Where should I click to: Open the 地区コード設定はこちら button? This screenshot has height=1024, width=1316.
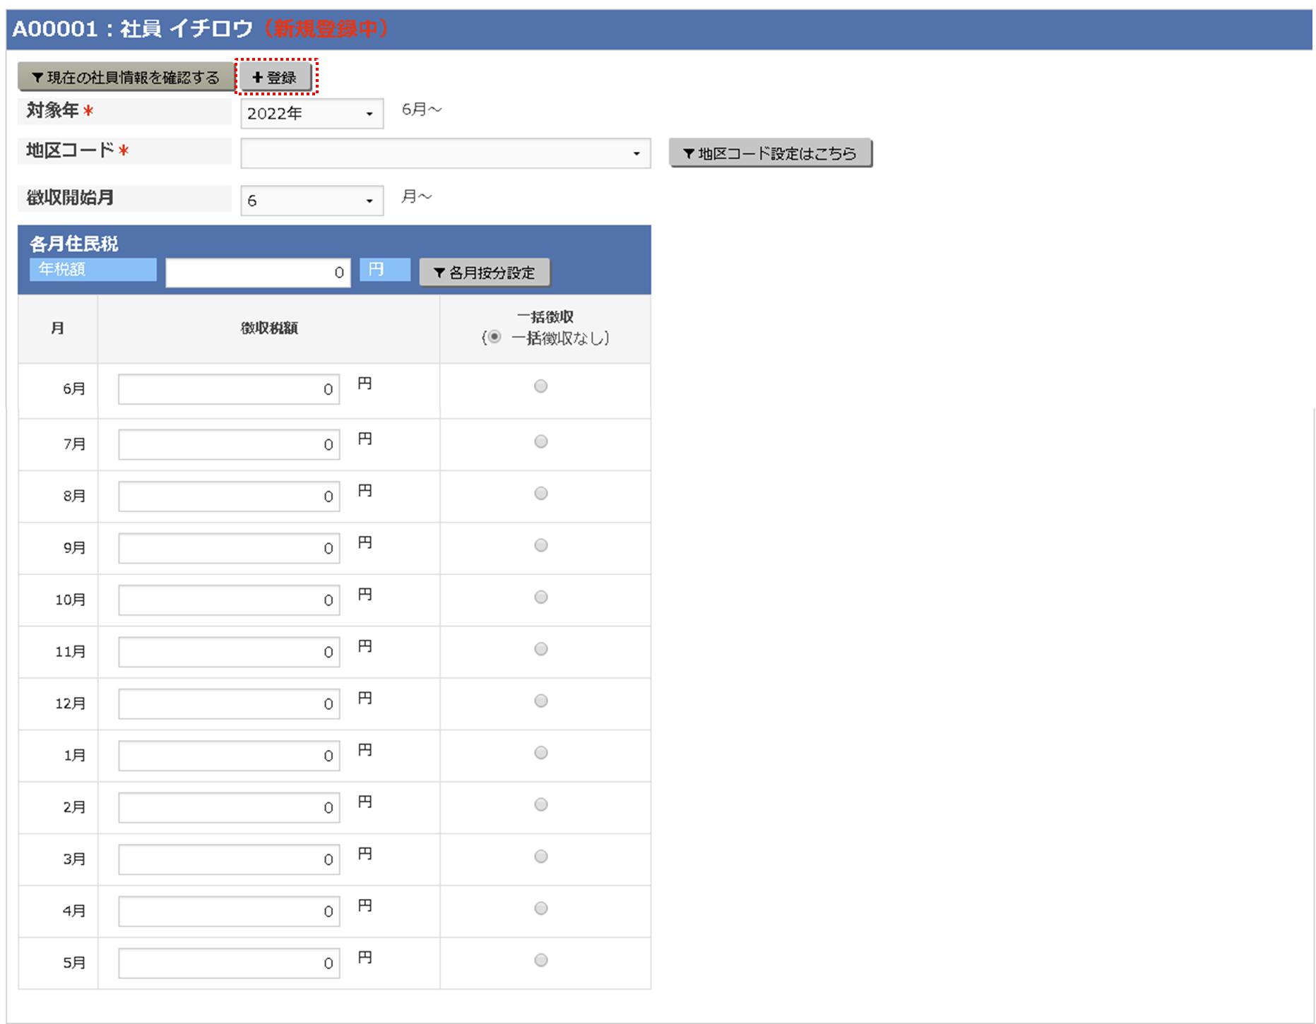point(770,153)
